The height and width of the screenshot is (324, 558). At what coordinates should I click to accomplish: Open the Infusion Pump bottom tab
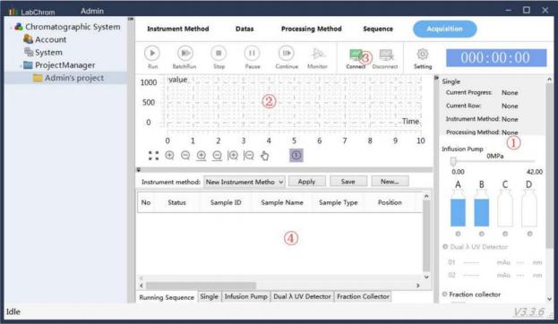245,296
